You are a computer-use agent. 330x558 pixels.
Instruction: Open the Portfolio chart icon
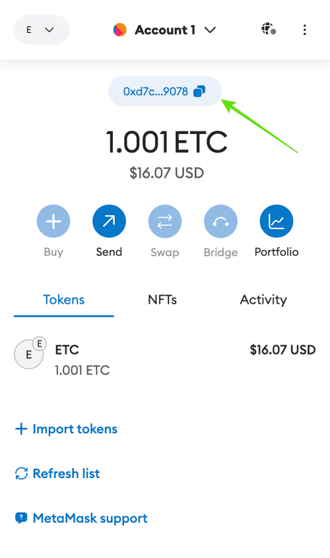click(277, 221)
